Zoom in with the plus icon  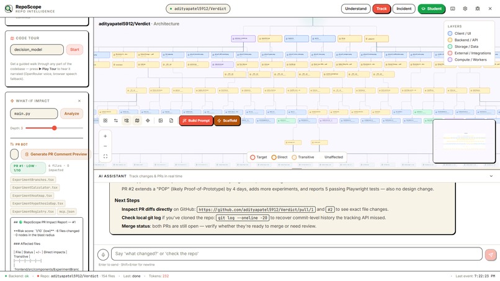(x=105, y=136)
